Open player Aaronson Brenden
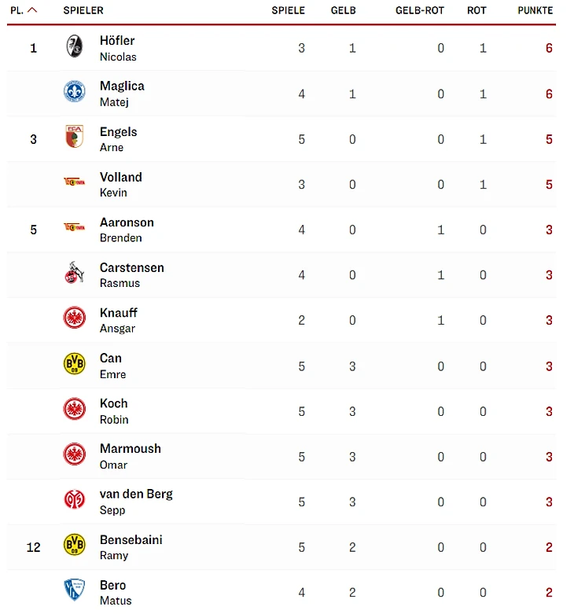 point(127,230)
